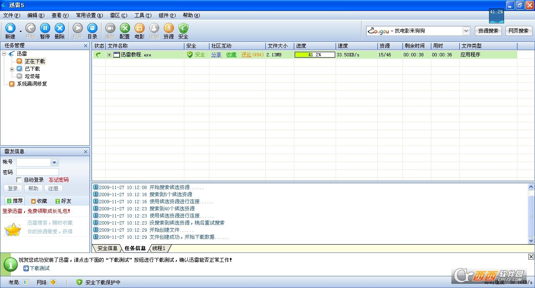Click the 布局 layout status bar icon
Viewport: 535px width, 288px height.
coord(26,282)
